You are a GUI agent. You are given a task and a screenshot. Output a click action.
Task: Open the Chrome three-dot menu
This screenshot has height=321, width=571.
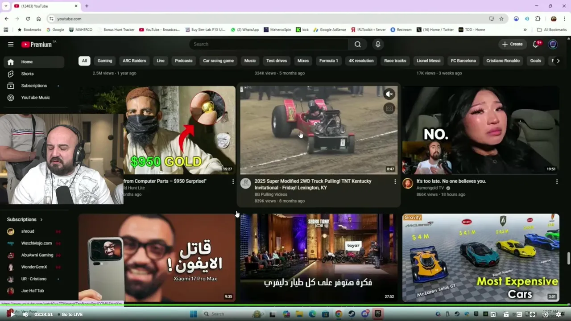tap(565, 19)
